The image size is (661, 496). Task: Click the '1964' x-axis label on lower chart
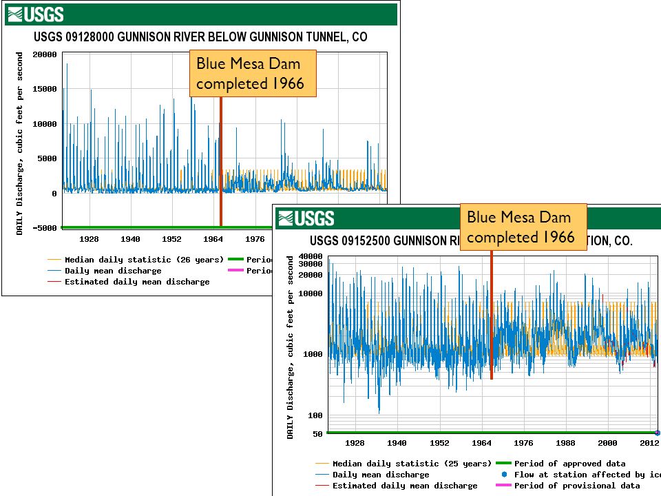pyautogui.click(x=481, y=443)
